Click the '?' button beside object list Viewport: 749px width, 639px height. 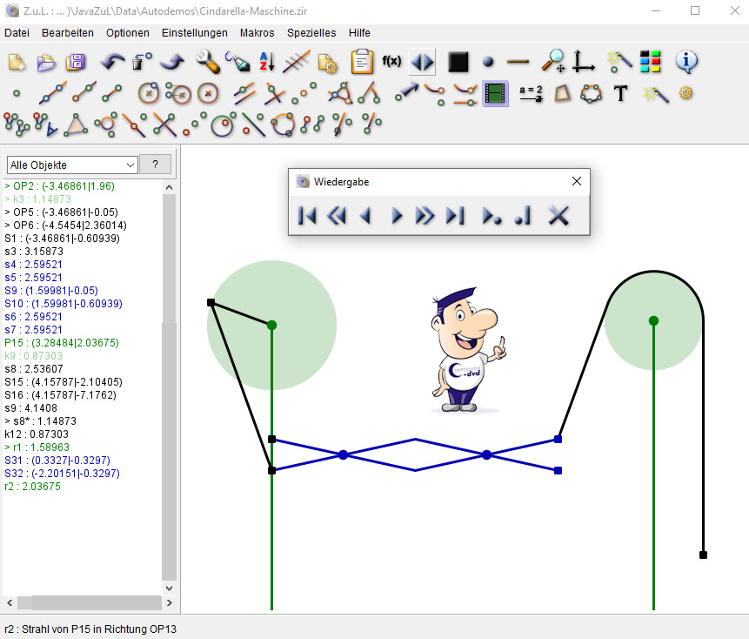155,165
